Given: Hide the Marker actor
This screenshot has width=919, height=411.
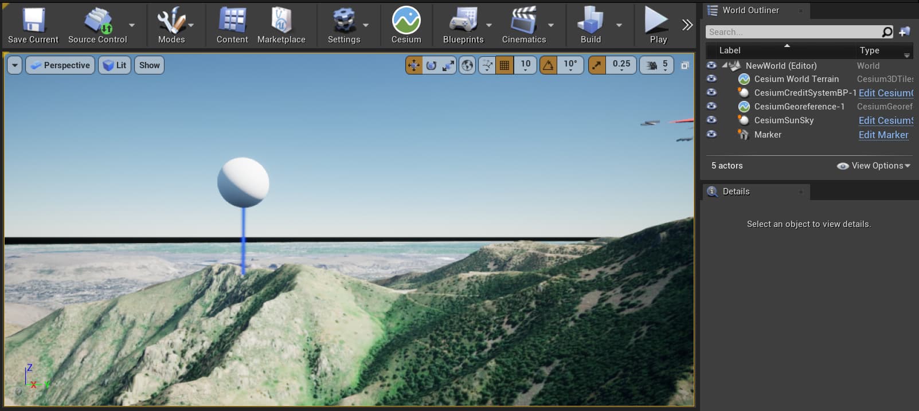Looking at the screenshot, I should coord(711,134).
